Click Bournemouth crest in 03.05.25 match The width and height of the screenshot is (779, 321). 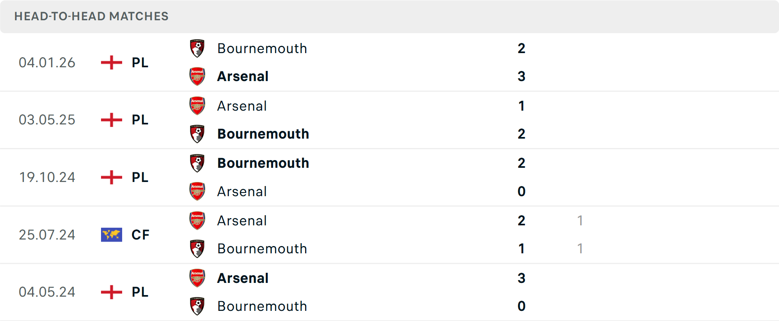197,134
